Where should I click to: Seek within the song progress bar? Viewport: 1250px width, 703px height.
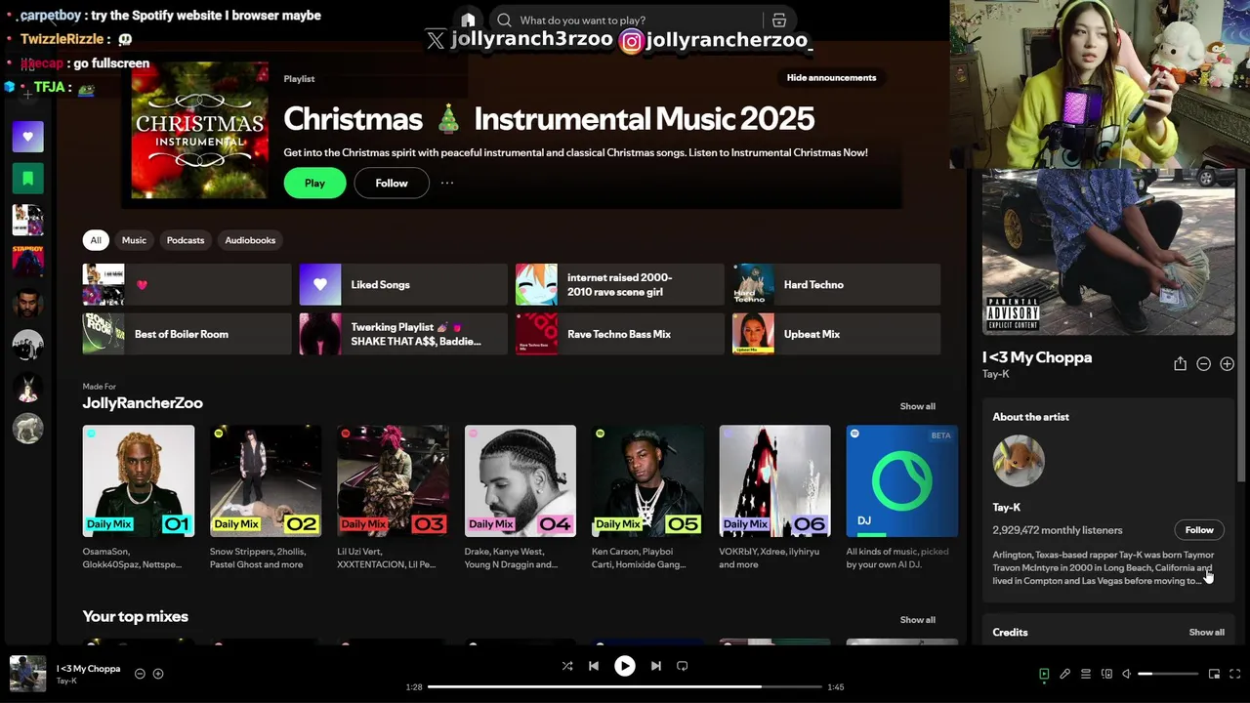point(625,687)
